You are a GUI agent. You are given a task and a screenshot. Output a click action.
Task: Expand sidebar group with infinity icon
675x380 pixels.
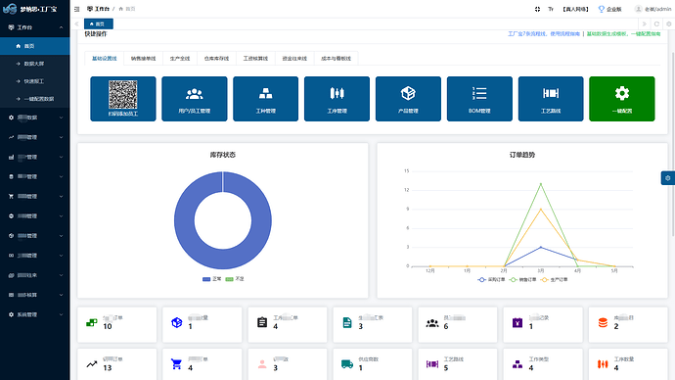[x=35, y=256]
